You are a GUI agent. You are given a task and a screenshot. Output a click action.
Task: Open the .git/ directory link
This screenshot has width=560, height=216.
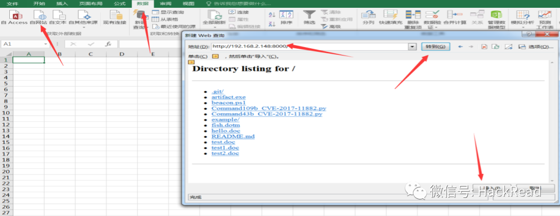coord(217,91)
